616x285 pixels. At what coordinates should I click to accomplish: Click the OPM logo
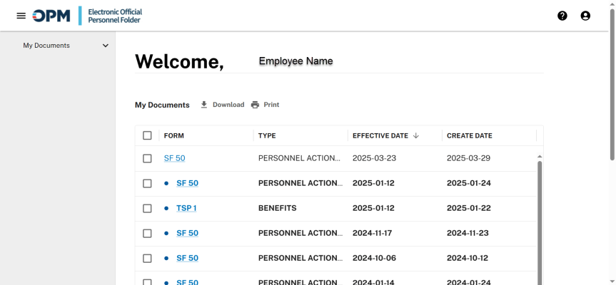51,16
